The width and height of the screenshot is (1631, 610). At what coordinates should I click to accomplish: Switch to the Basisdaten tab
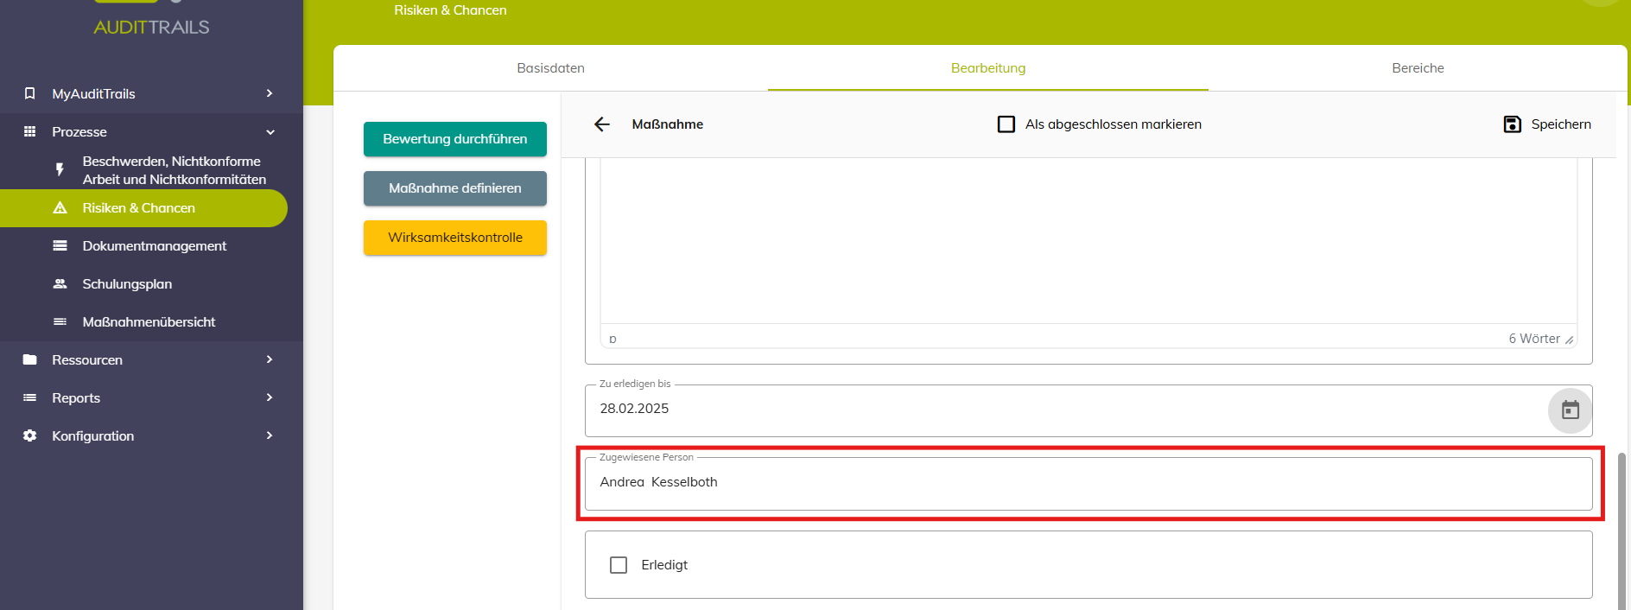(x=551, y=68)
